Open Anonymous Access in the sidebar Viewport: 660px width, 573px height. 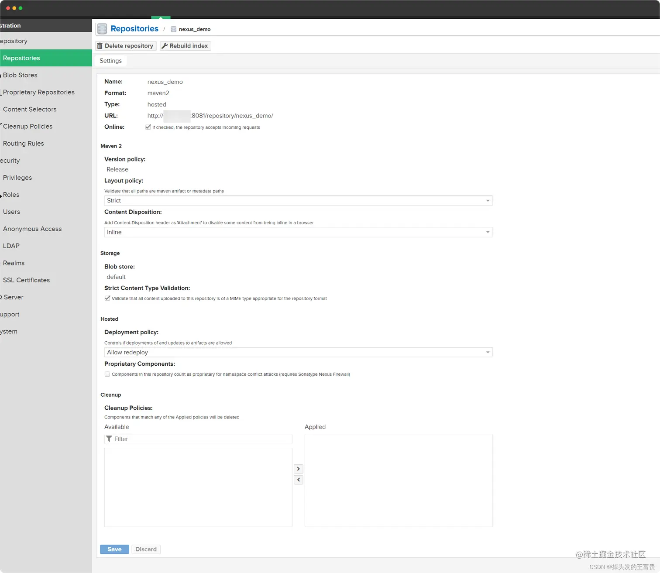pyautogui.click(x=46, y=229)
